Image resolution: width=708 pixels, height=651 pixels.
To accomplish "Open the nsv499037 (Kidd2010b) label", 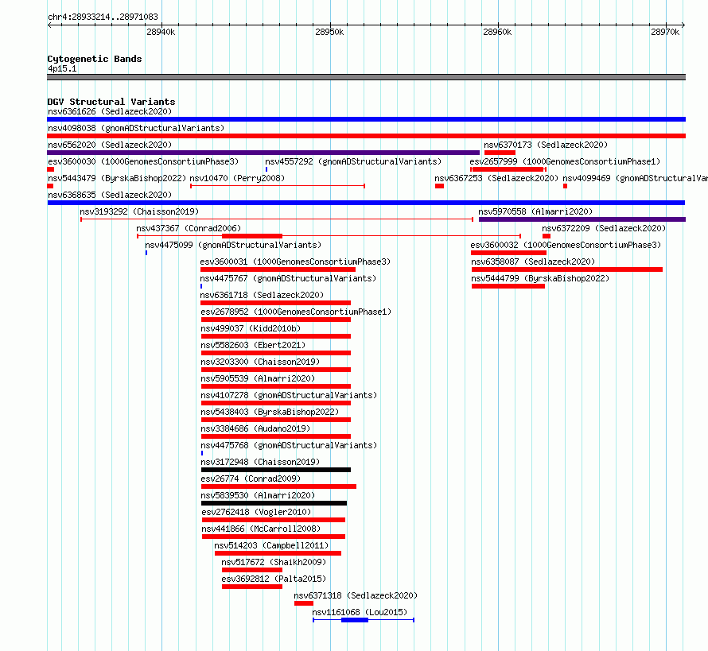I will click(251, 328).
